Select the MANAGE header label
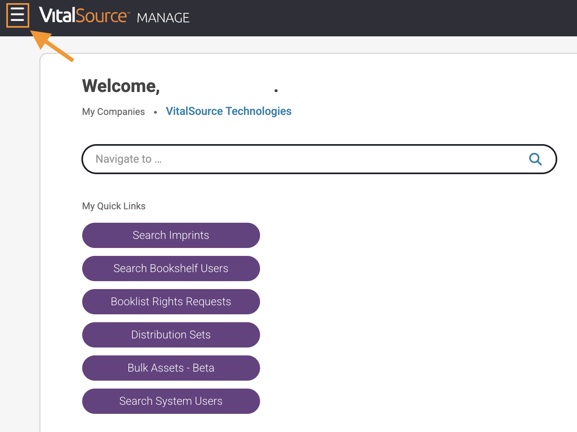The image size is (577, 432). [x=163, y=17]
